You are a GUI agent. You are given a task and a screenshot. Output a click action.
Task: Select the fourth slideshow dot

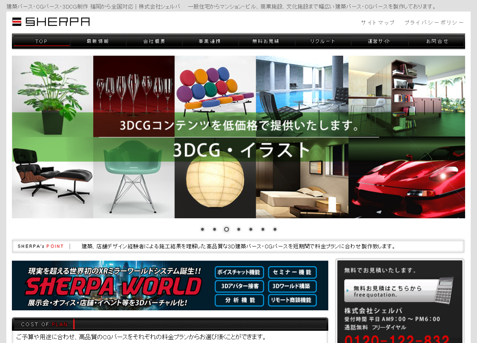tap(239, 229)
